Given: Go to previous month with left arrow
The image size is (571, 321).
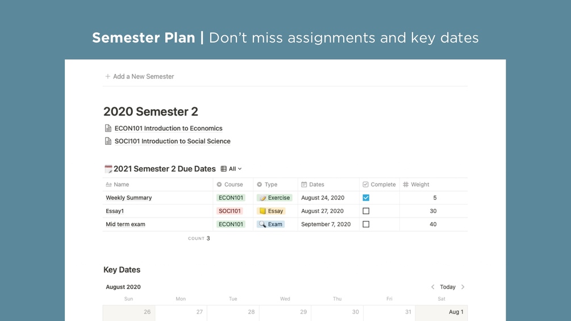Looking at the screenshot, I should click(433, 287).
